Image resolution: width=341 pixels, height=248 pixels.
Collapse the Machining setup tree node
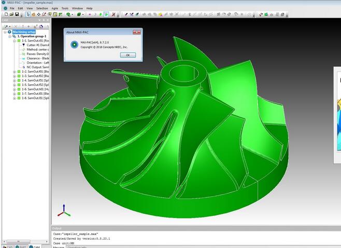point(5,32)
